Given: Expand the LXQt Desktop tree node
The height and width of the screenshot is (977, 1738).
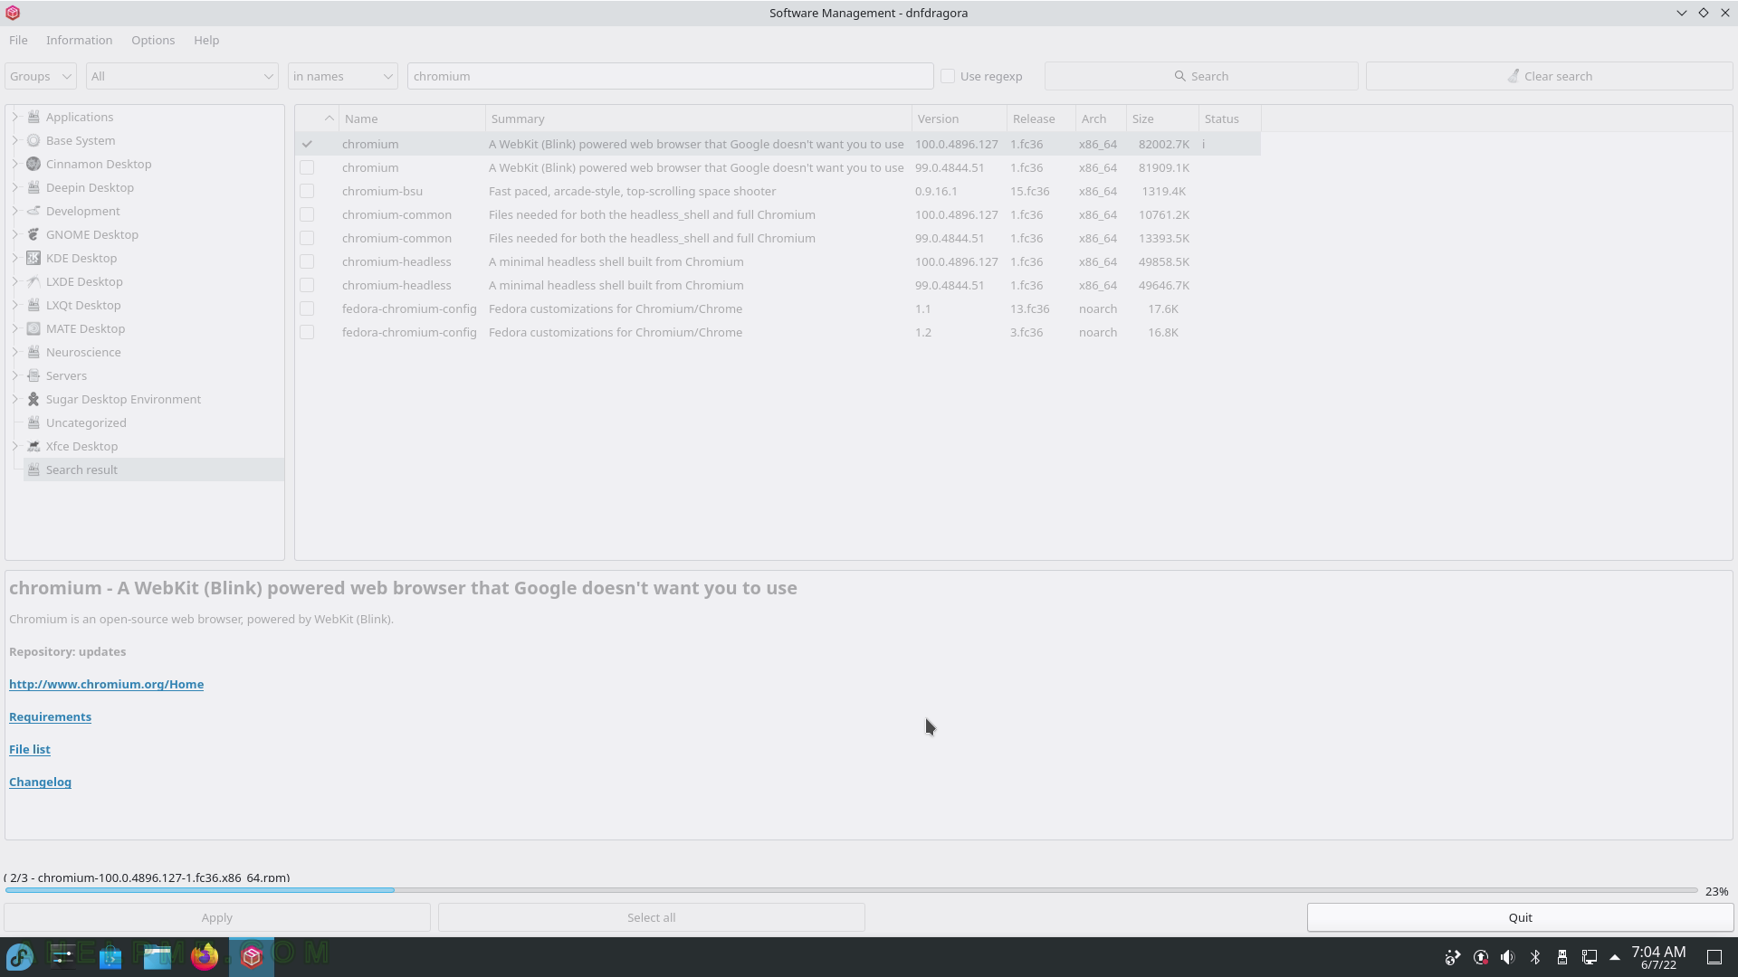Looking at the screenshot, I should click(x=14, y=305).
